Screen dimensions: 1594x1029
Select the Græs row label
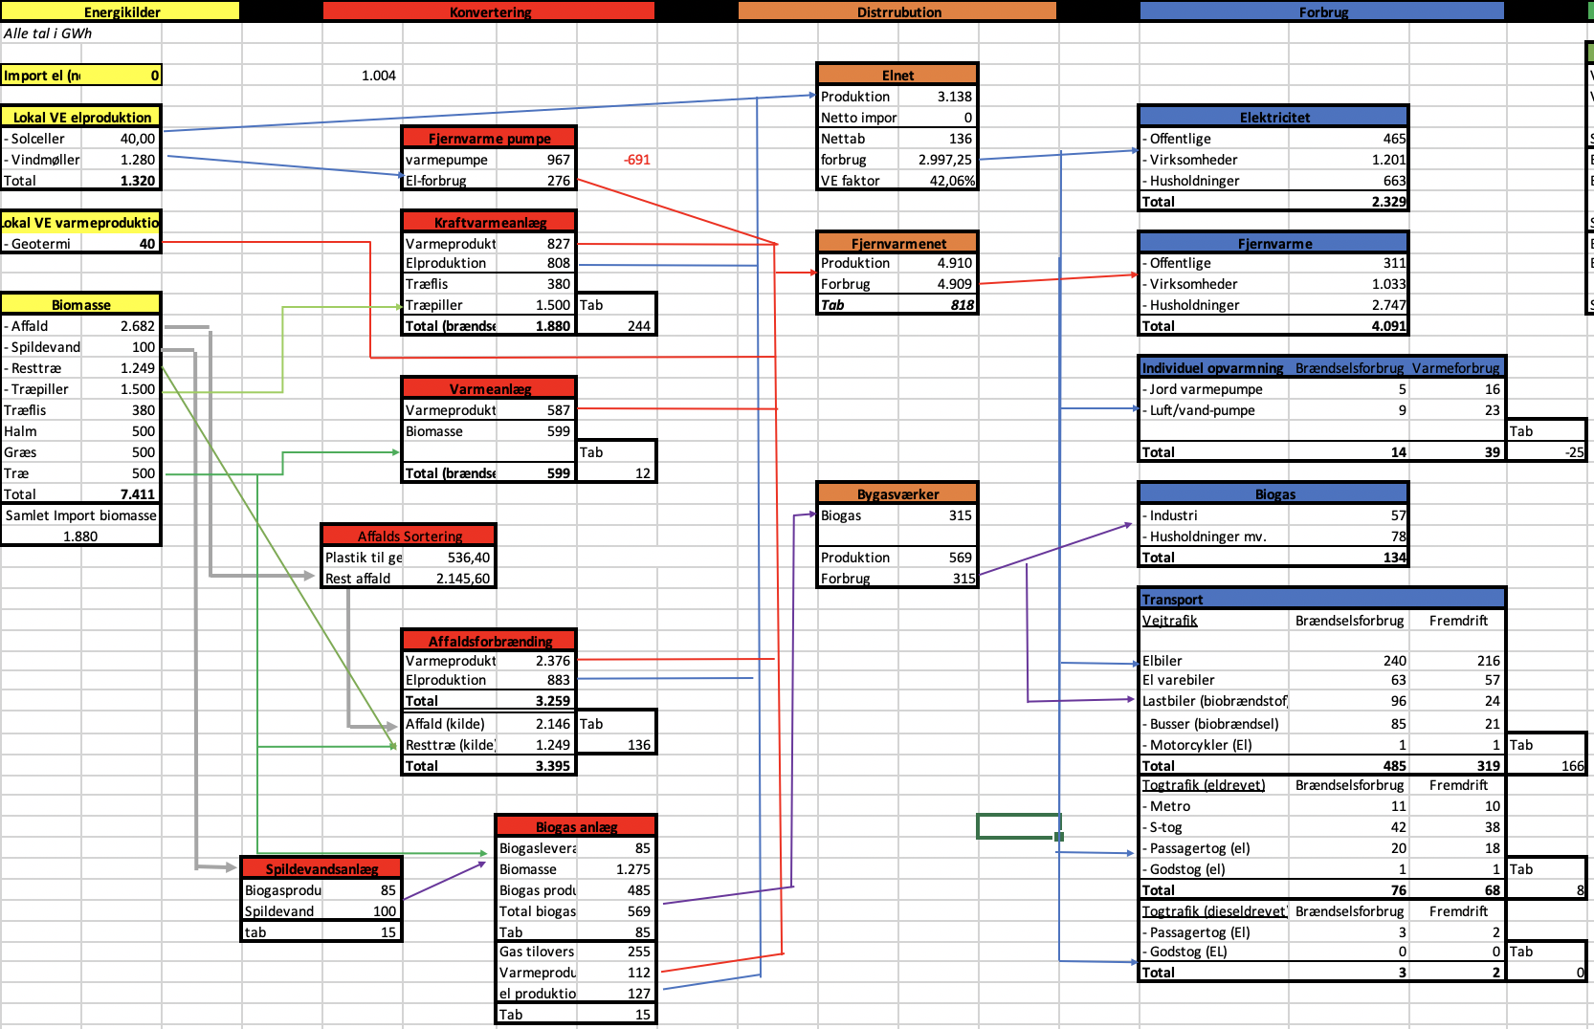tap(20, 452)
